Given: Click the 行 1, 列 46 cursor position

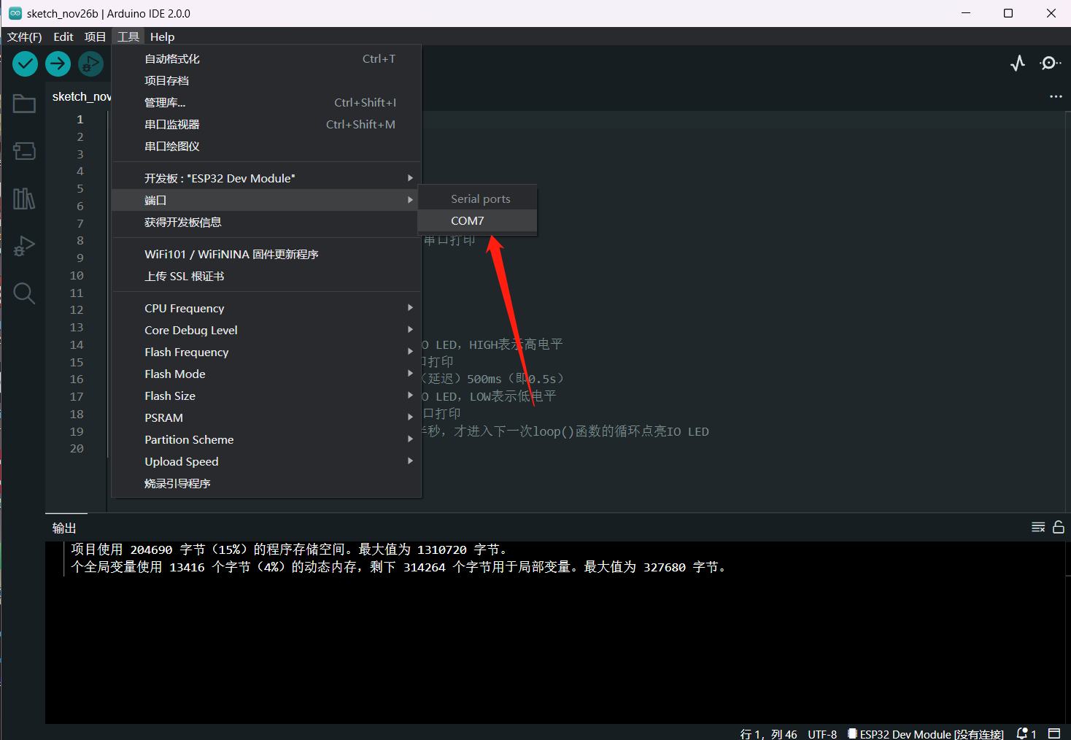Looking at the screenshot, I should pos(768,733).
